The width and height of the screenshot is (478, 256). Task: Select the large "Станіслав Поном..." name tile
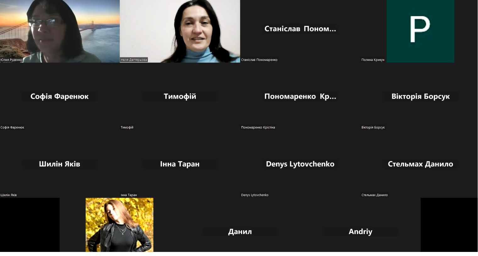300,29
